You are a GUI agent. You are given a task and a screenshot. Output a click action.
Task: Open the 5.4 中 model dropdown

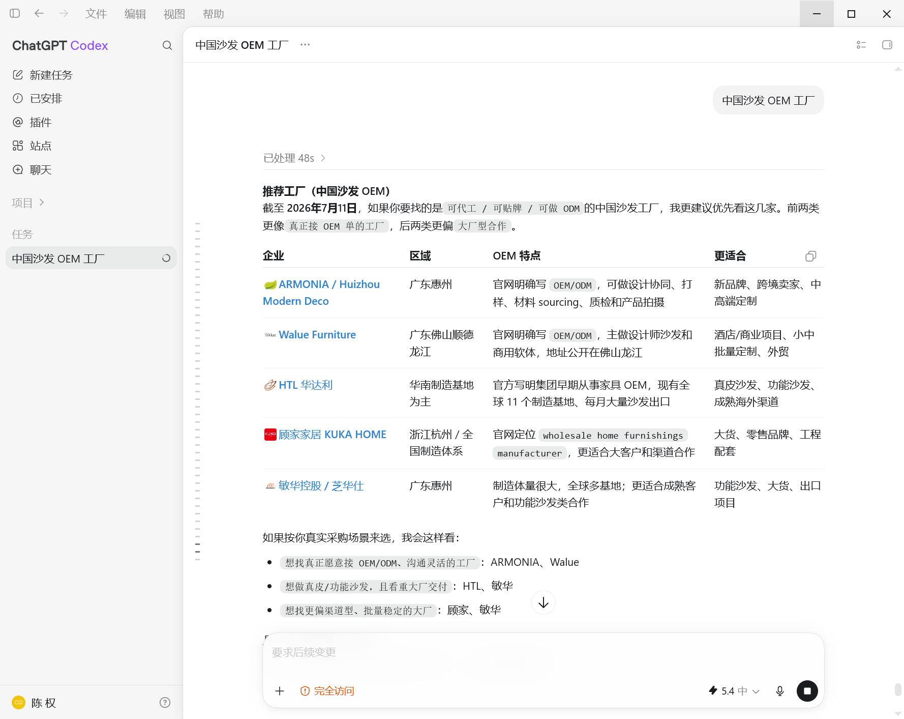click(734, 691)
